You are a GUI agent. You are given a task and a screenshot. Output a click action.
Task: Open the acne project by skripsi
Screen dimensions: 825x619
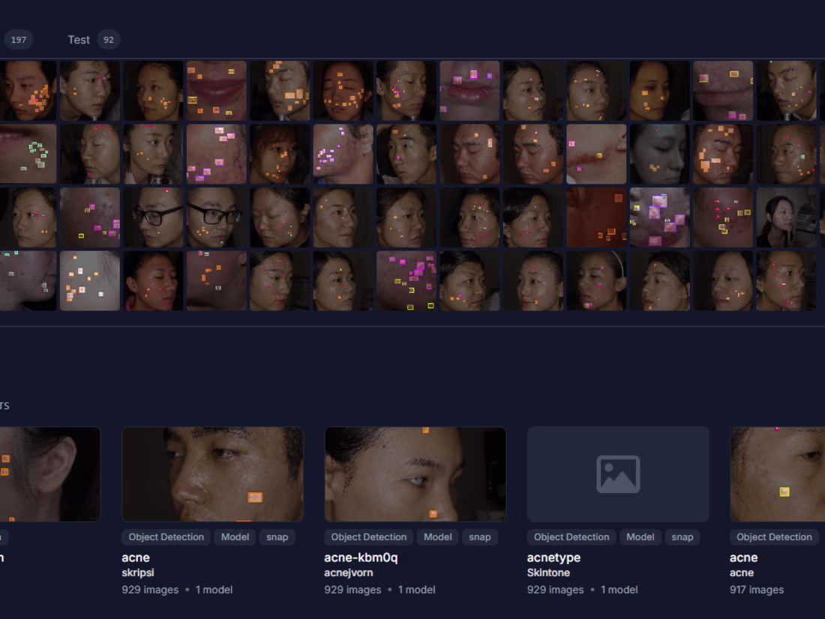[212, 473]
